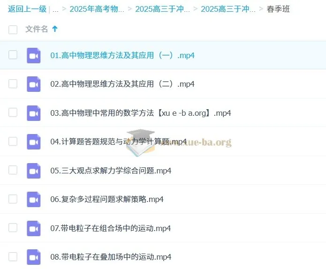Open the collapsed ... breadcrumb
Viewport: 326px width, 269px height.
(55, 10)
